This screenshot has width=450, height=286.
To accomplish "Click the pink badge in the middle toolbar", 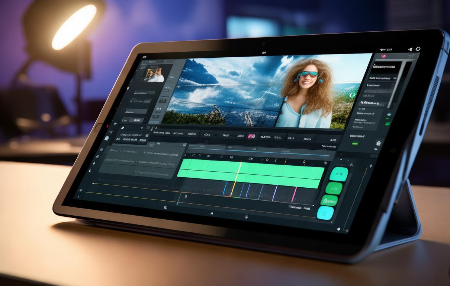I will (x=251, y=137).
